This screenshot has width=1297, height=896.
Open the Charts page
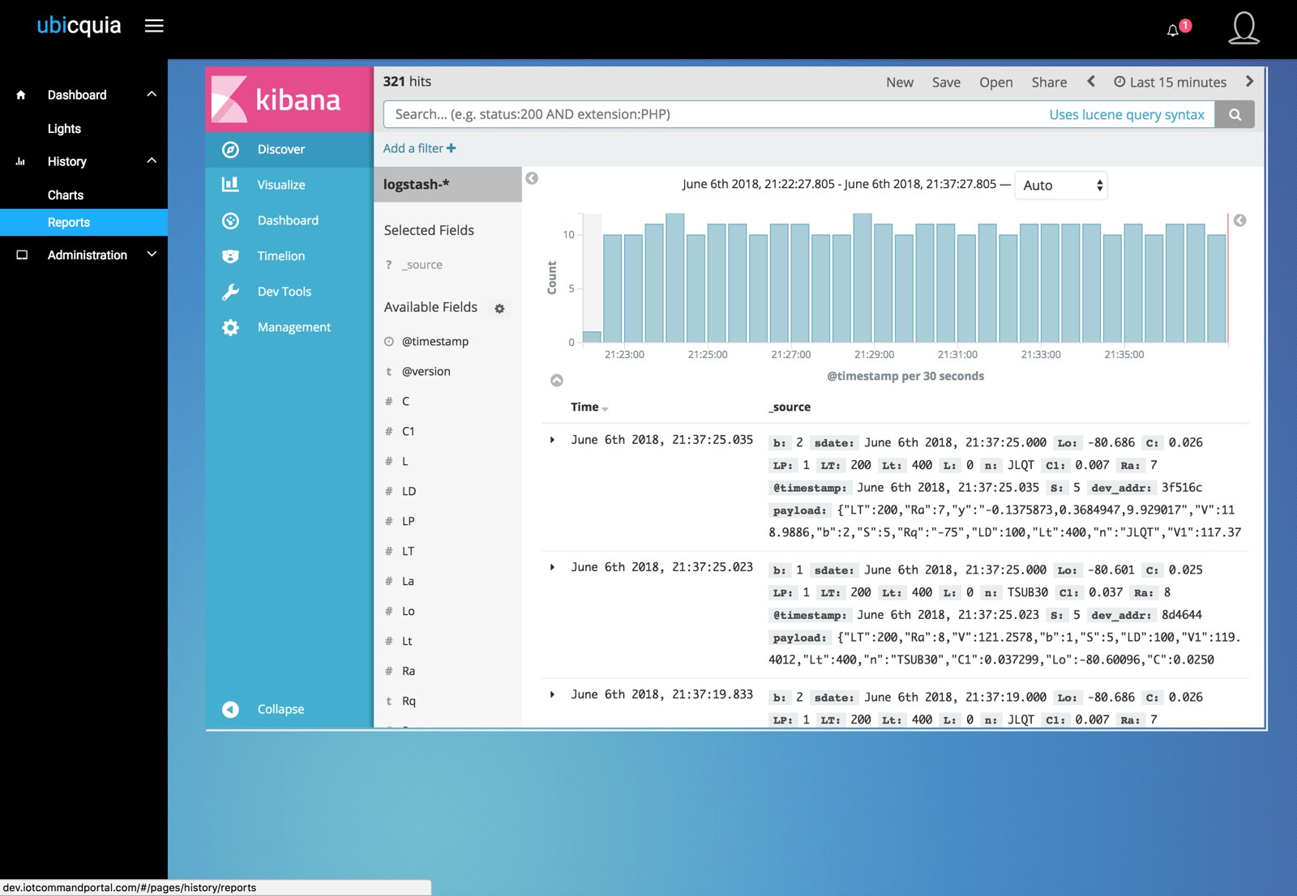coord(65,195)
